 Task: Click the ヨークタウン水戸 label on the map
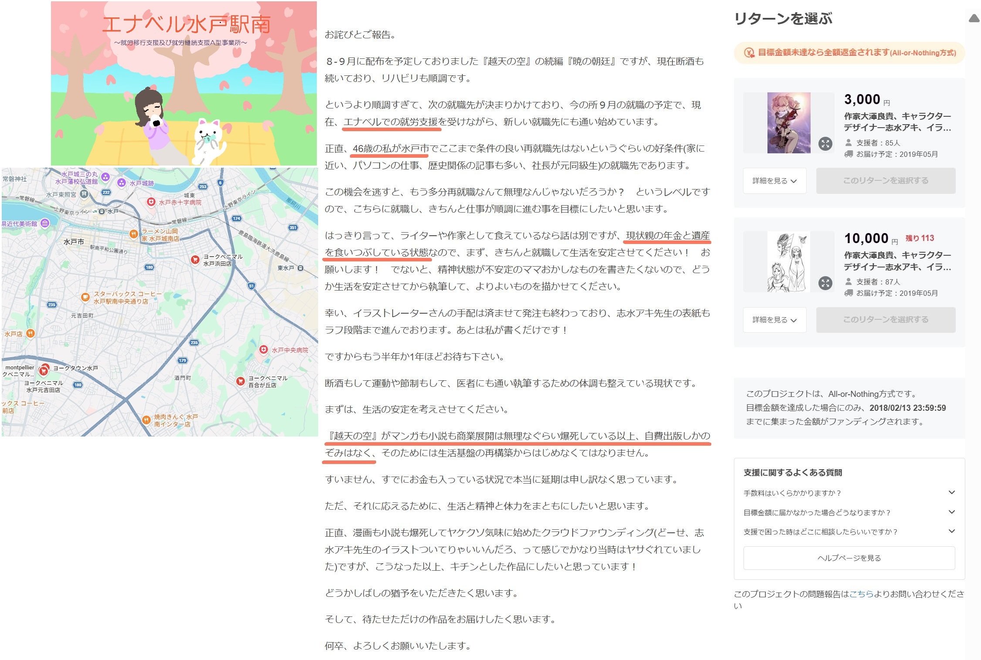[75, 368]
